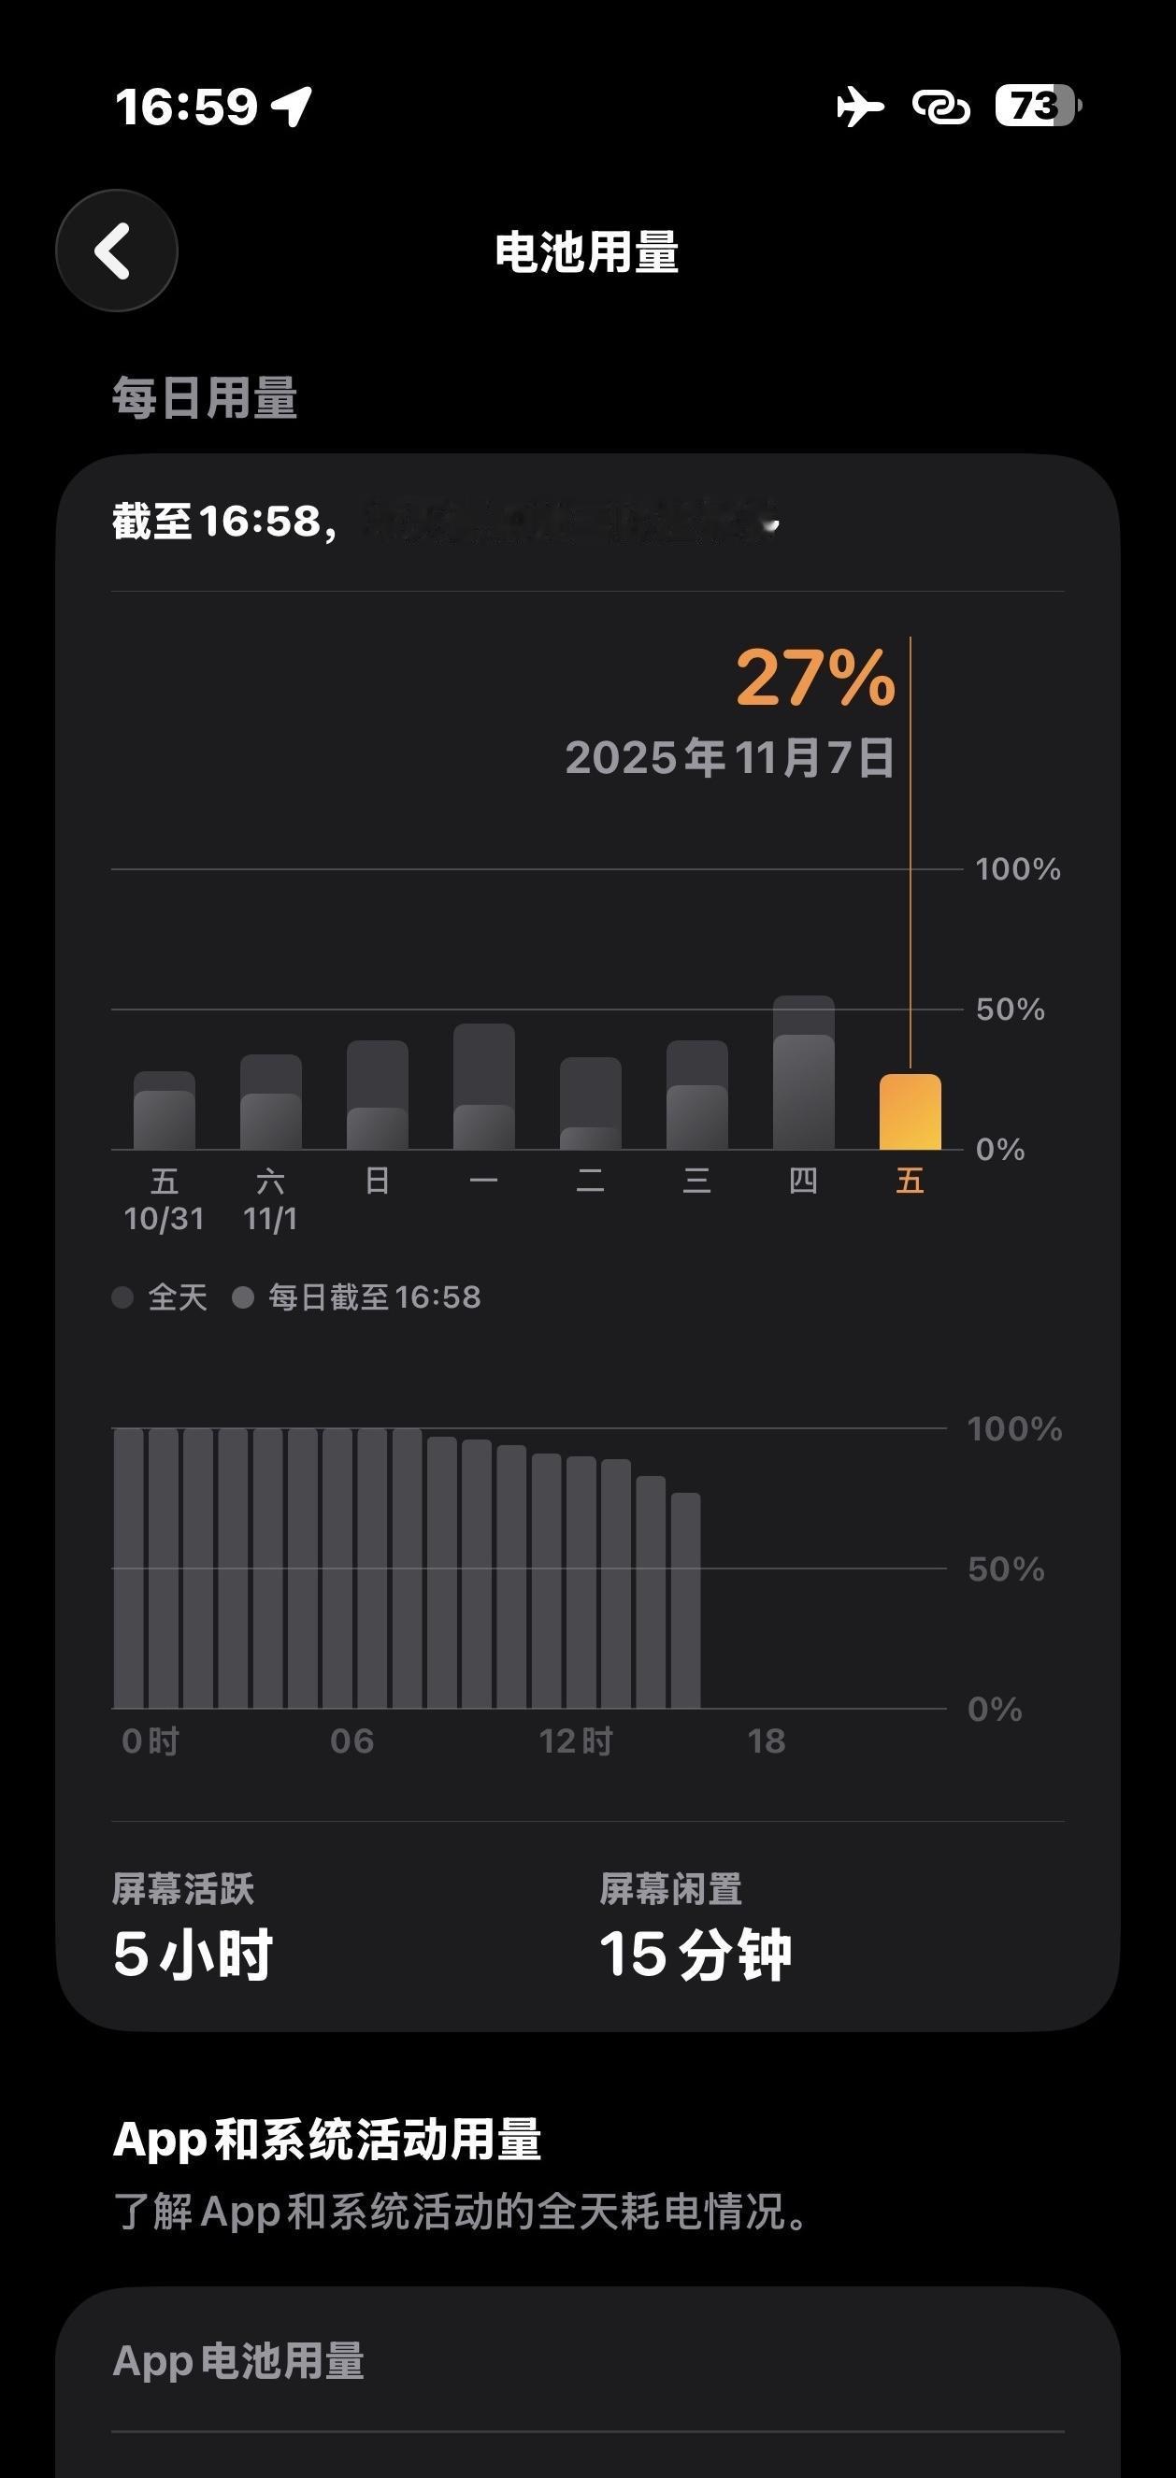This screenshot has height=2478, width=1176.
Task: Tap the orange 27% usage readout
Action: (x=815, y=679)
